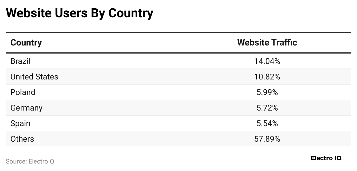Click the 'Website Users By Country' title

[x=79, y=13]
